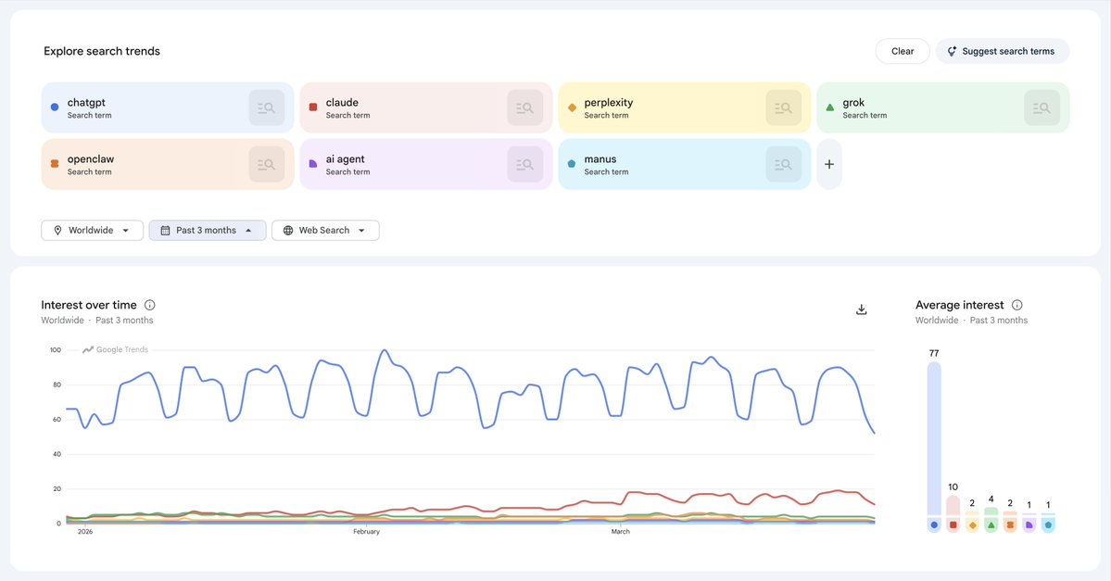Open explore icon on grok card

[x=1042, y=107]
